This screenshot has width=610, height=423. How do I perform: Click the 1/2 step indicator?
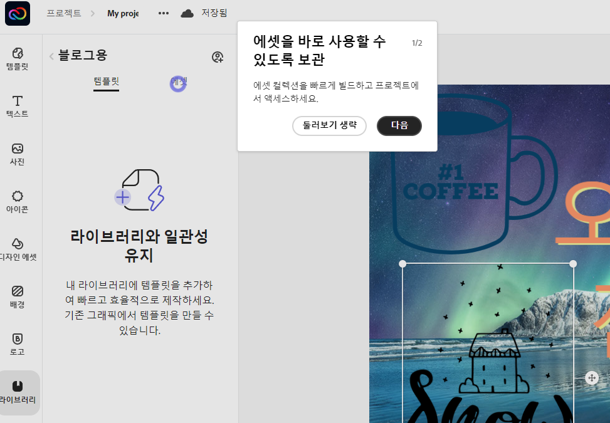tap(417, 43)
